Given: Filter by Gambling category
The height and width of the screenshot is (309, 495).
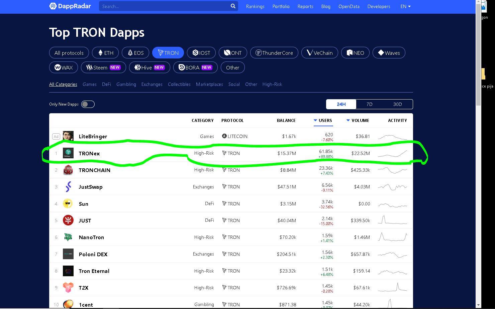Looking at the screenshot, I should coord(126,84).
